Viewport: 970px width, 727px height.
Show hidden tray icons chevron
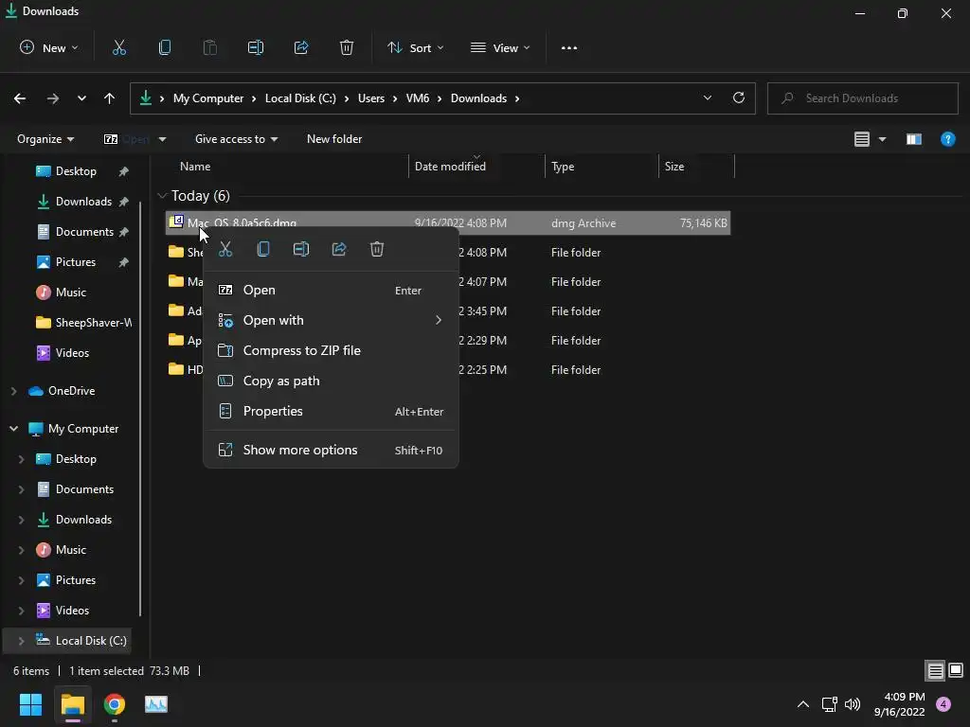(803, 704)
